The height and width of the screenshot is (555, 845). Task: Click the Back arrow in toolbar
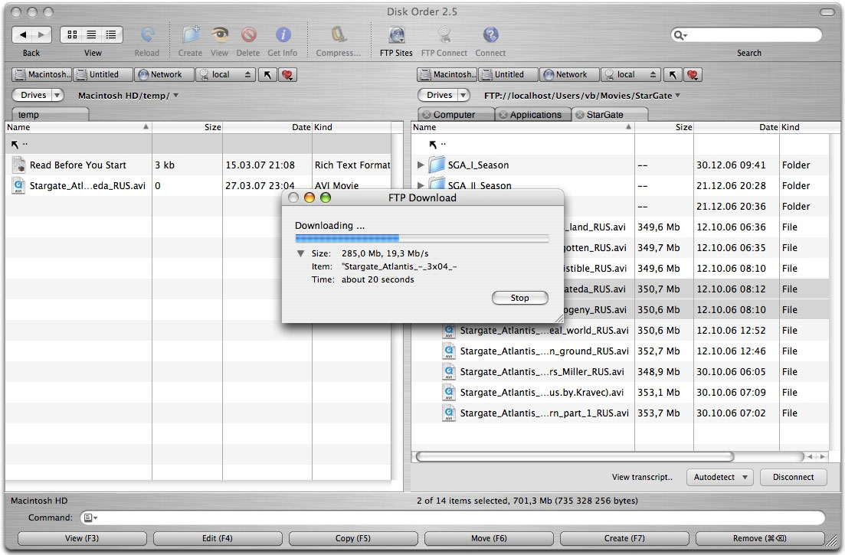click(x=23, y=35)
